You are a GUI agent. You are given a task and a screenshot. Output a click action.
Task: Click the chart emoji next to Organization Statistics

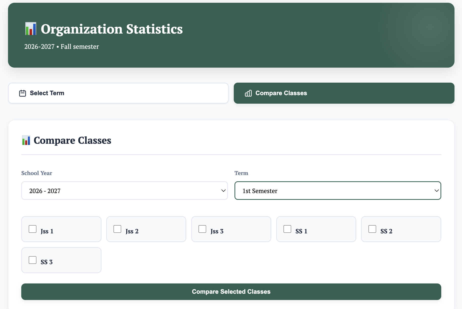tap(31, 29)
